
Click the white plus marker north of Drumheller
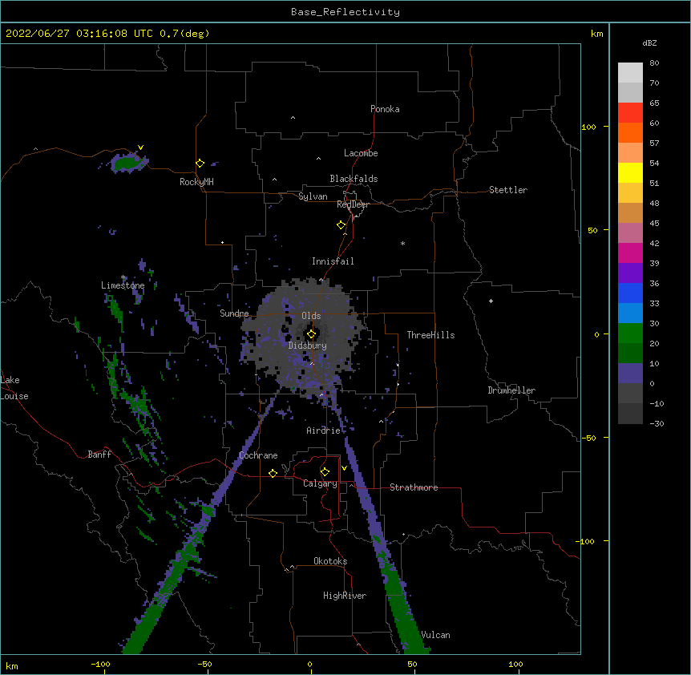(x=491, y=301)
